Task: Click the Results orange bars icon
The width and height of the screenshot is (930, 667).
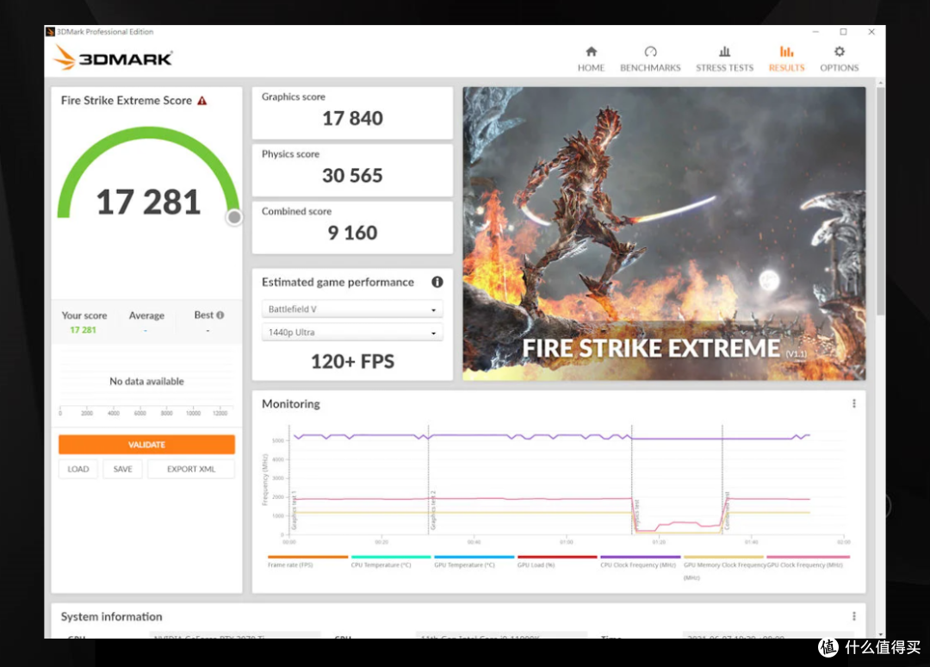Action: (786, 52)
